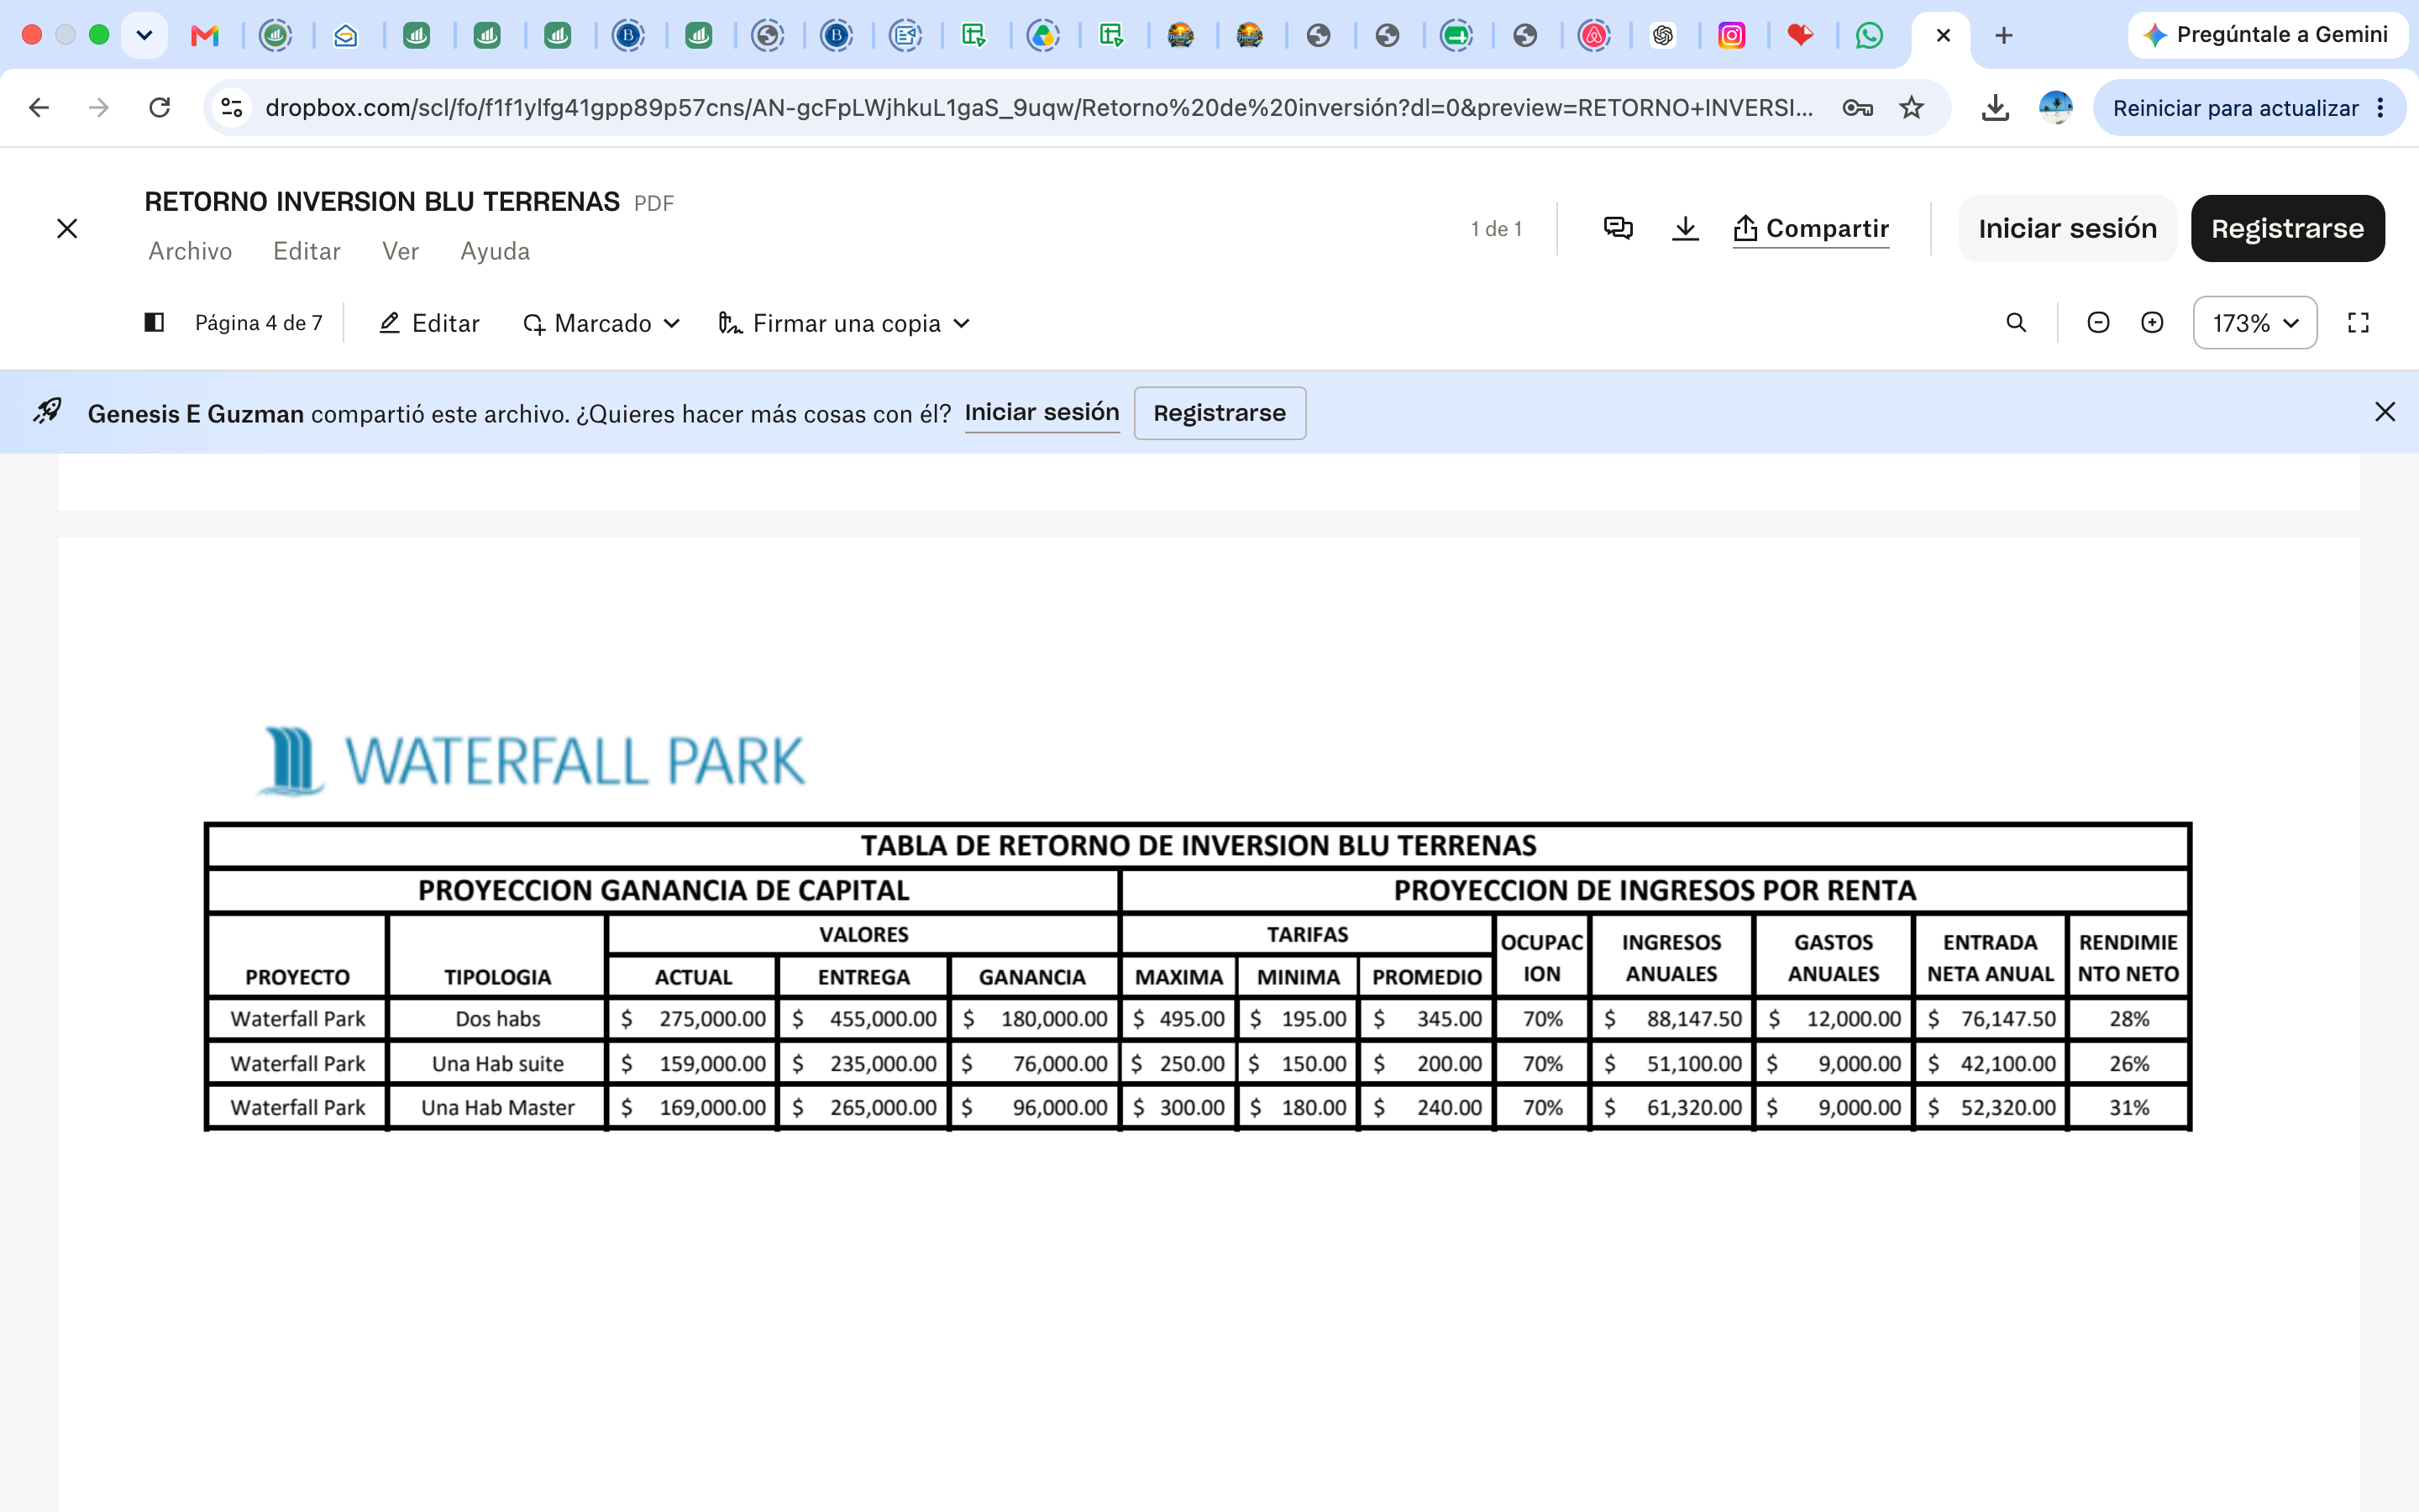2419x1512 pixels.
Task: Go back with browser back arrow
Action: click(x=39, y=107)
